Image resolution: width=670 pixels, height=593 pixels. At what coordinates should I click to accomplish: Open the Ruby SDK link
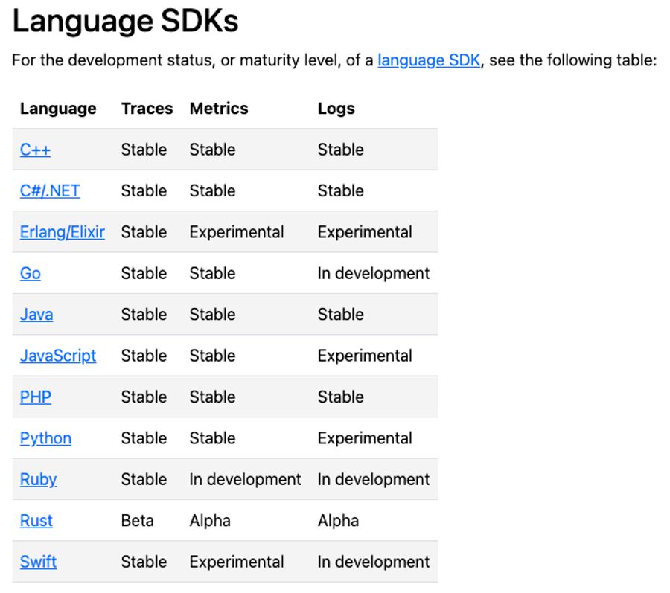39,479
